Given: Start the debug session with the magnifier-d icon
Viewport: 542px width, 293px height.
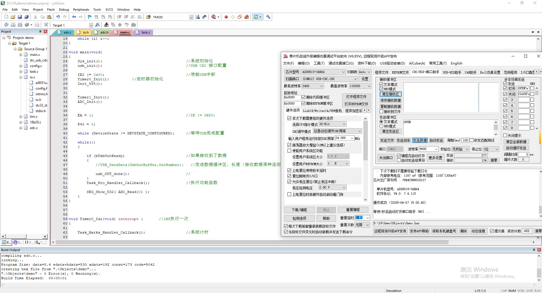Looking at the screenshot, I should tap(214, 17).
